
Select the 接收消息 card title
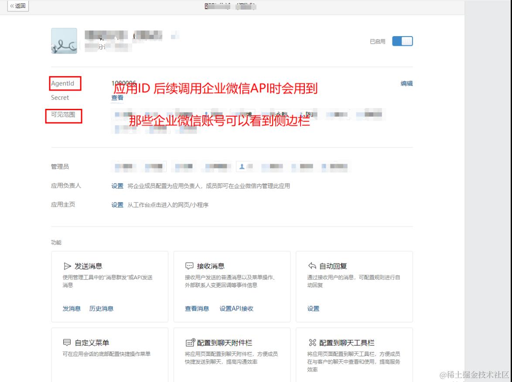pos(211,266)
